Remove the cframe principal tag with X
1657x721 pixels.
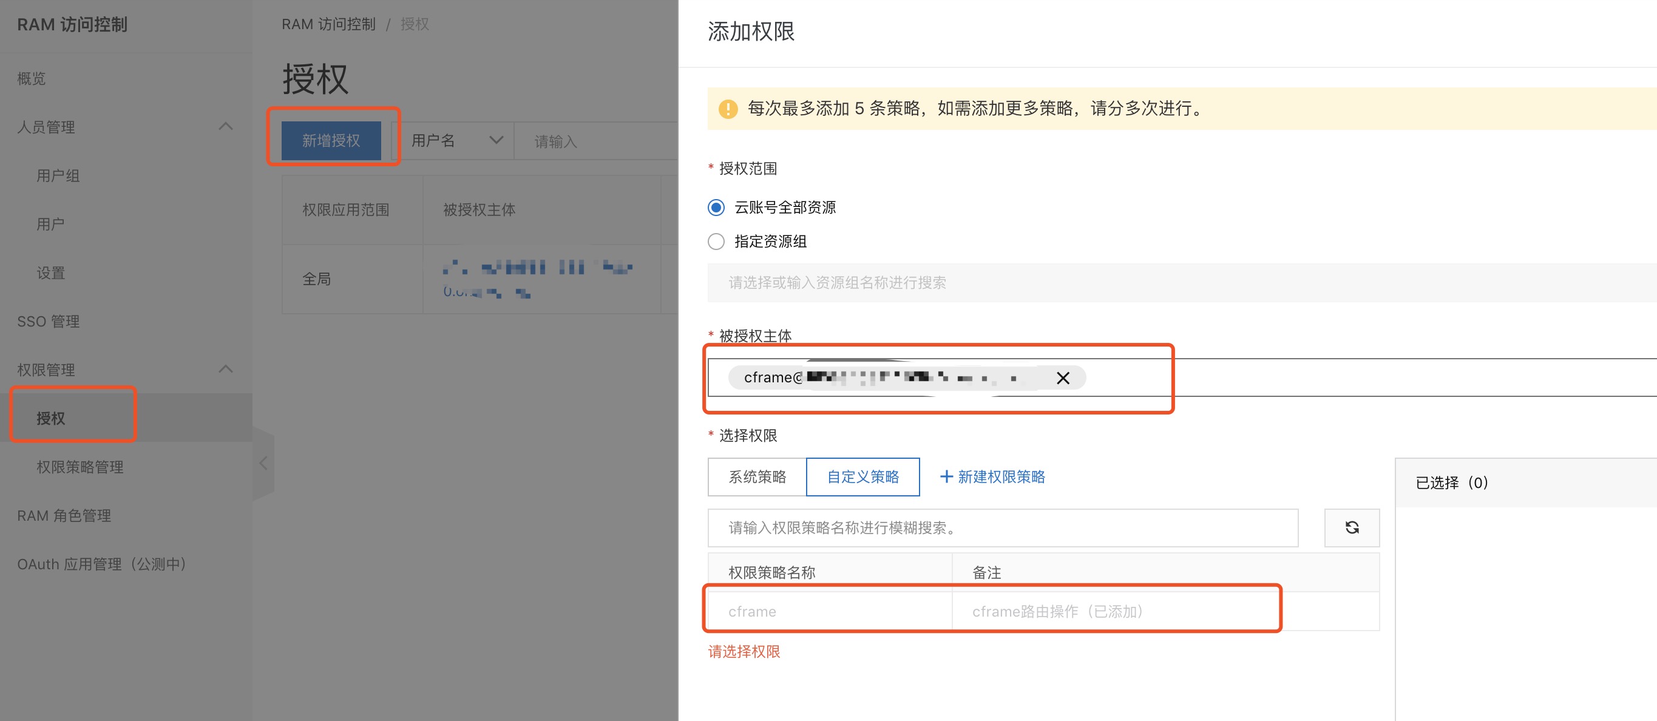point(1063,378)
